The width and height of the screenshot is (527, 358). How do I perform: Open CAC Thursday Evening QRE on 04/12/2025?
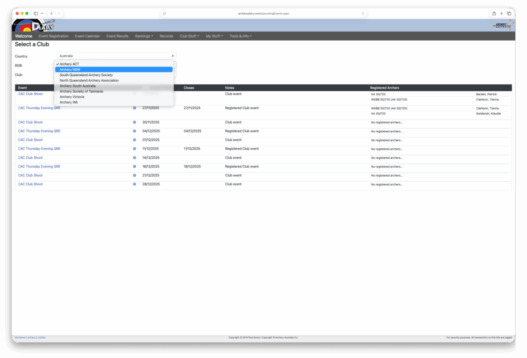click(x=39, y=131)
